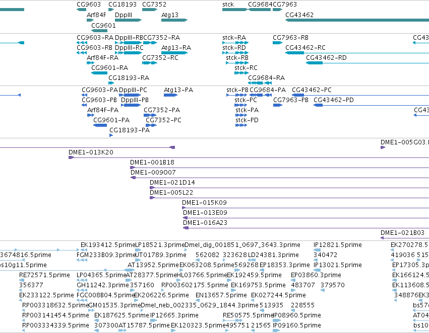
Task: Select the DppIII-RB transcript label
Action: click(129, 38)
